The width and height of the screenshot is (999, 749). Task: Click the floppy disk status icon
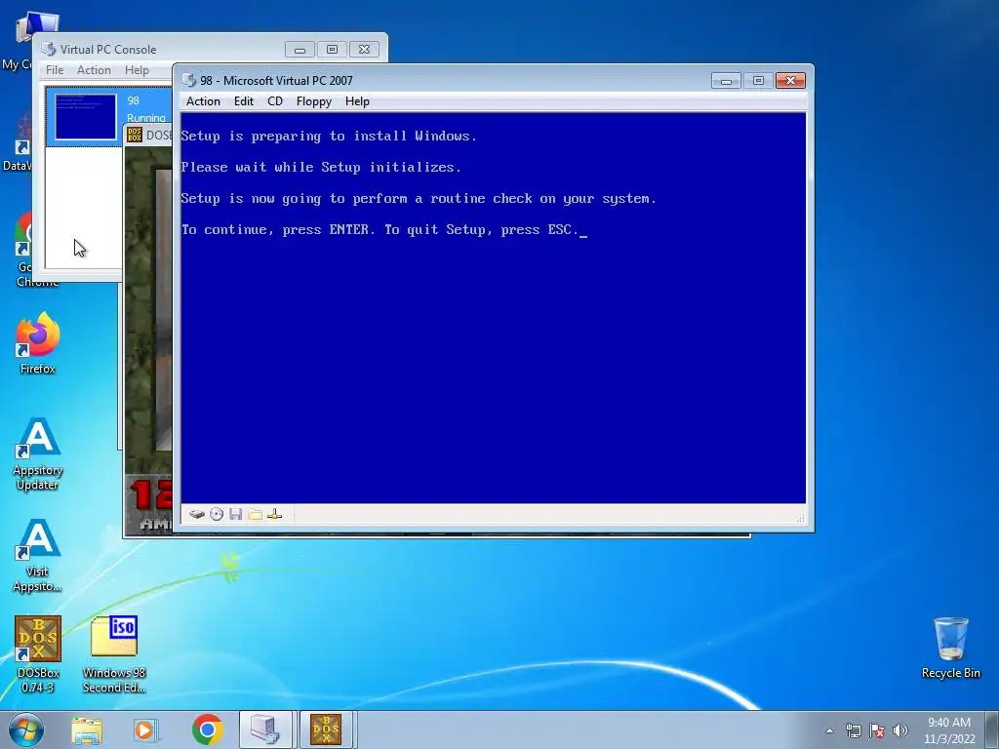pos(236,514)
